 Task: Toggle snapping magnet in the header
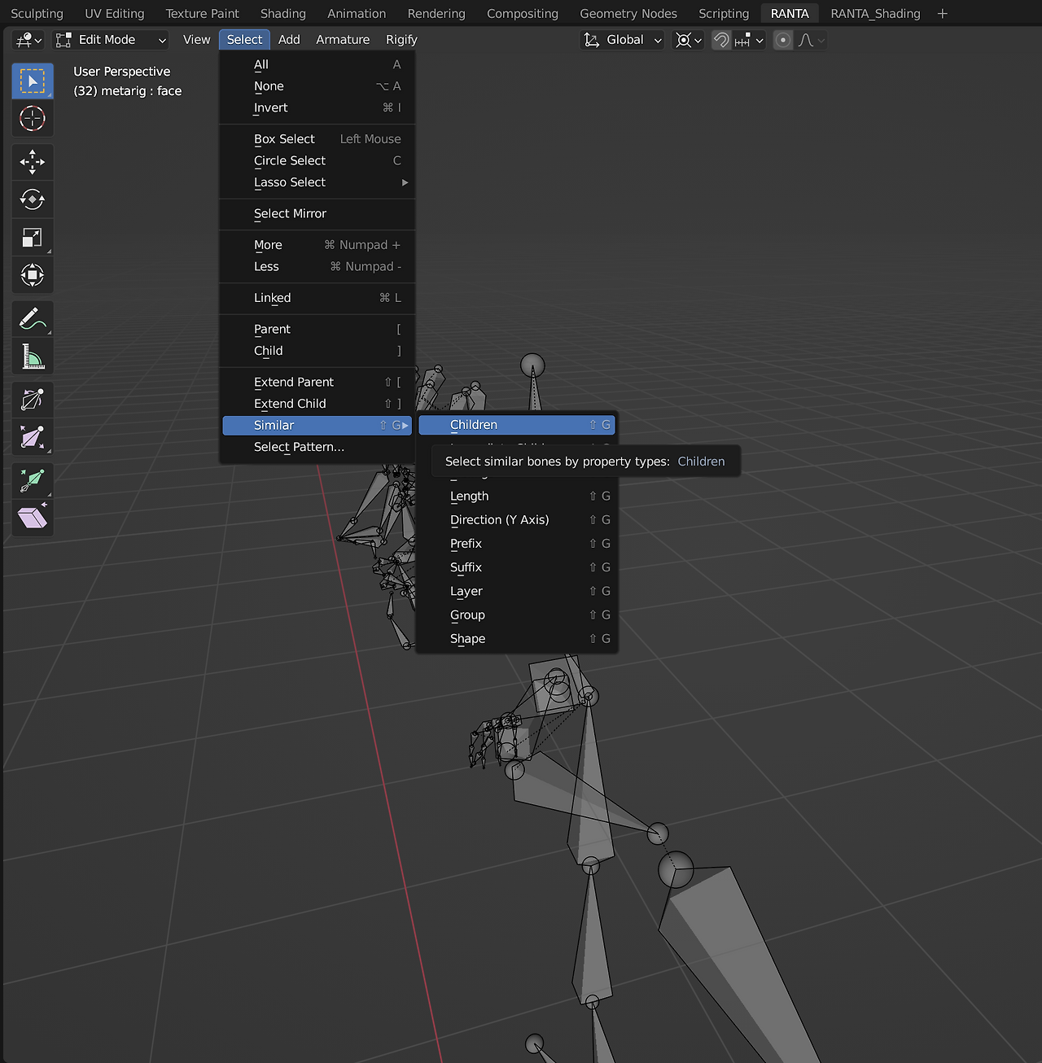click(x=721, y=40)
